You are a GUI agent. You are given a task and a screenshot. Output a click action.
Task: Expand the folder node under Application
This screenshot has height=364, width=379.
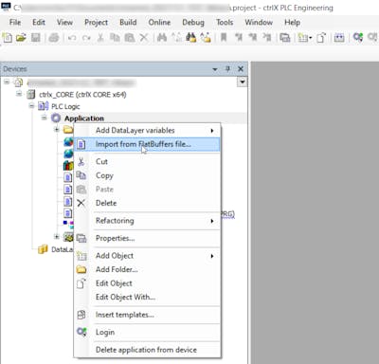[57, 129]
